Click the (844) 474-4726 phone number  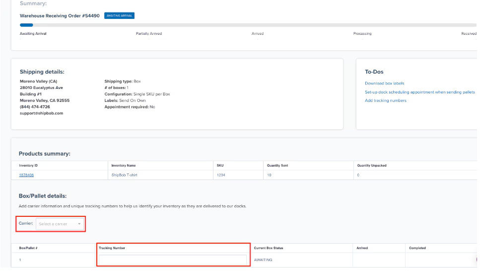[35, 107]
